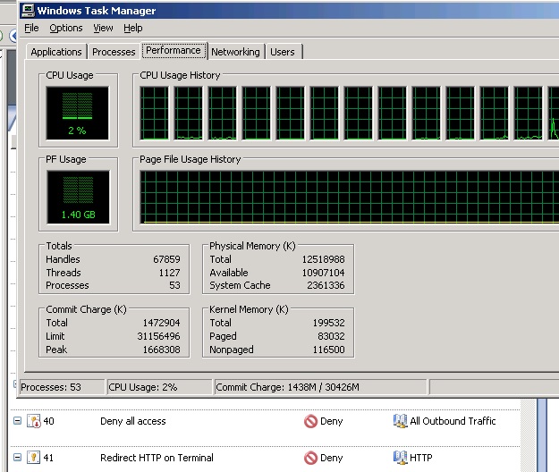Click the Task Manager title bar icon
Image resolution: width=559 pixels, height=472 pixels.
(28, 11)
